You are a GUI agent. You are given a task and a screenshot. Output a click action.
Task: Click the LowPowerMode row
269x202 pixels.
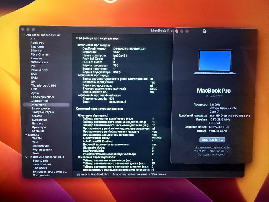click(118, 151)
